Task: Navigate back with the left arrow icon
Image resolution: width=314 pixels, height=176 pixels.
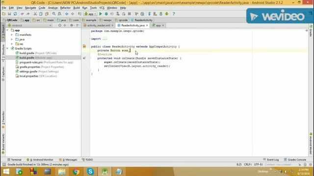Action: click(x=67, y=14)
